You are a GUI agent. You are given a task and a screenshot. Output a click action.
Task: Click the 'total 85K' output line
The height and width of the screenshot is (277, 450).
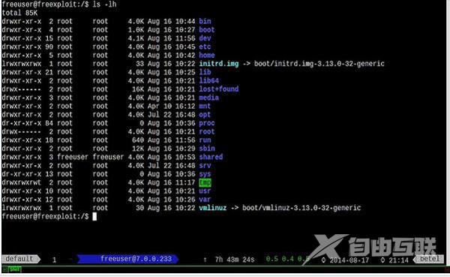coord(19,13)
